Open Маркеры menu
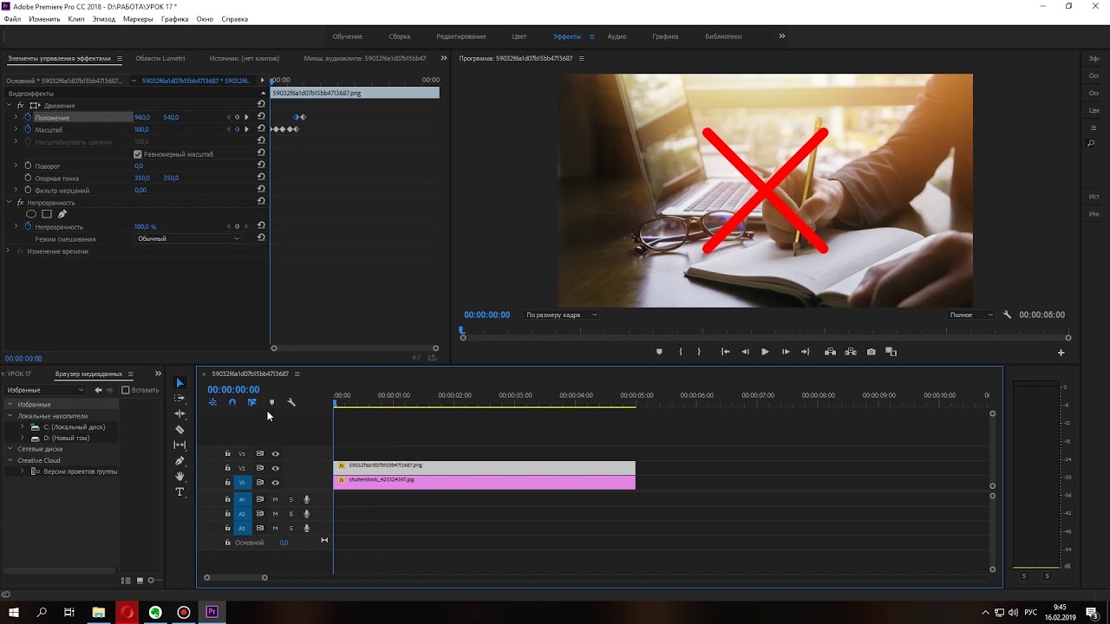1110x624 pixels. pyautogui.click(x=138, y=19)
